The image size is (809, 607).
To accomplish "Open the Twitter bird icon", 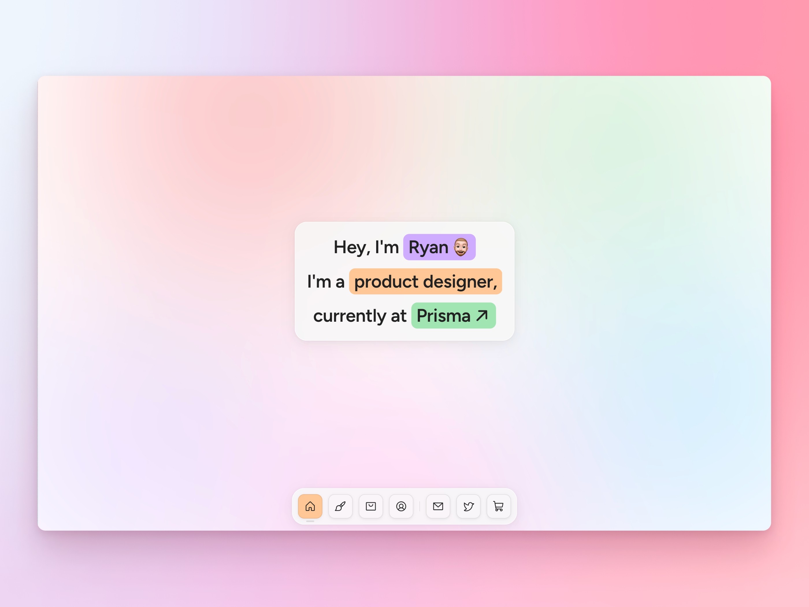I will click(469, 506).
